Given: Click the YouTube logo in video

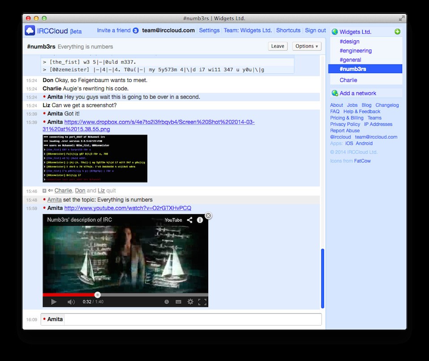Looking at the screenshot, I should (173, 220).
